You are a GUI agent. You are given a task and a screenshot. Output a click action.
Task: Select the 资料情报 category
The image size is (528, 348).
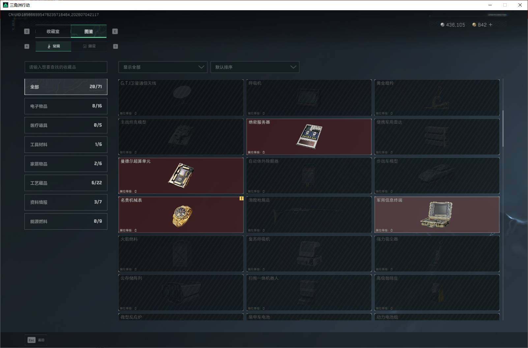(x=66, y=202)
